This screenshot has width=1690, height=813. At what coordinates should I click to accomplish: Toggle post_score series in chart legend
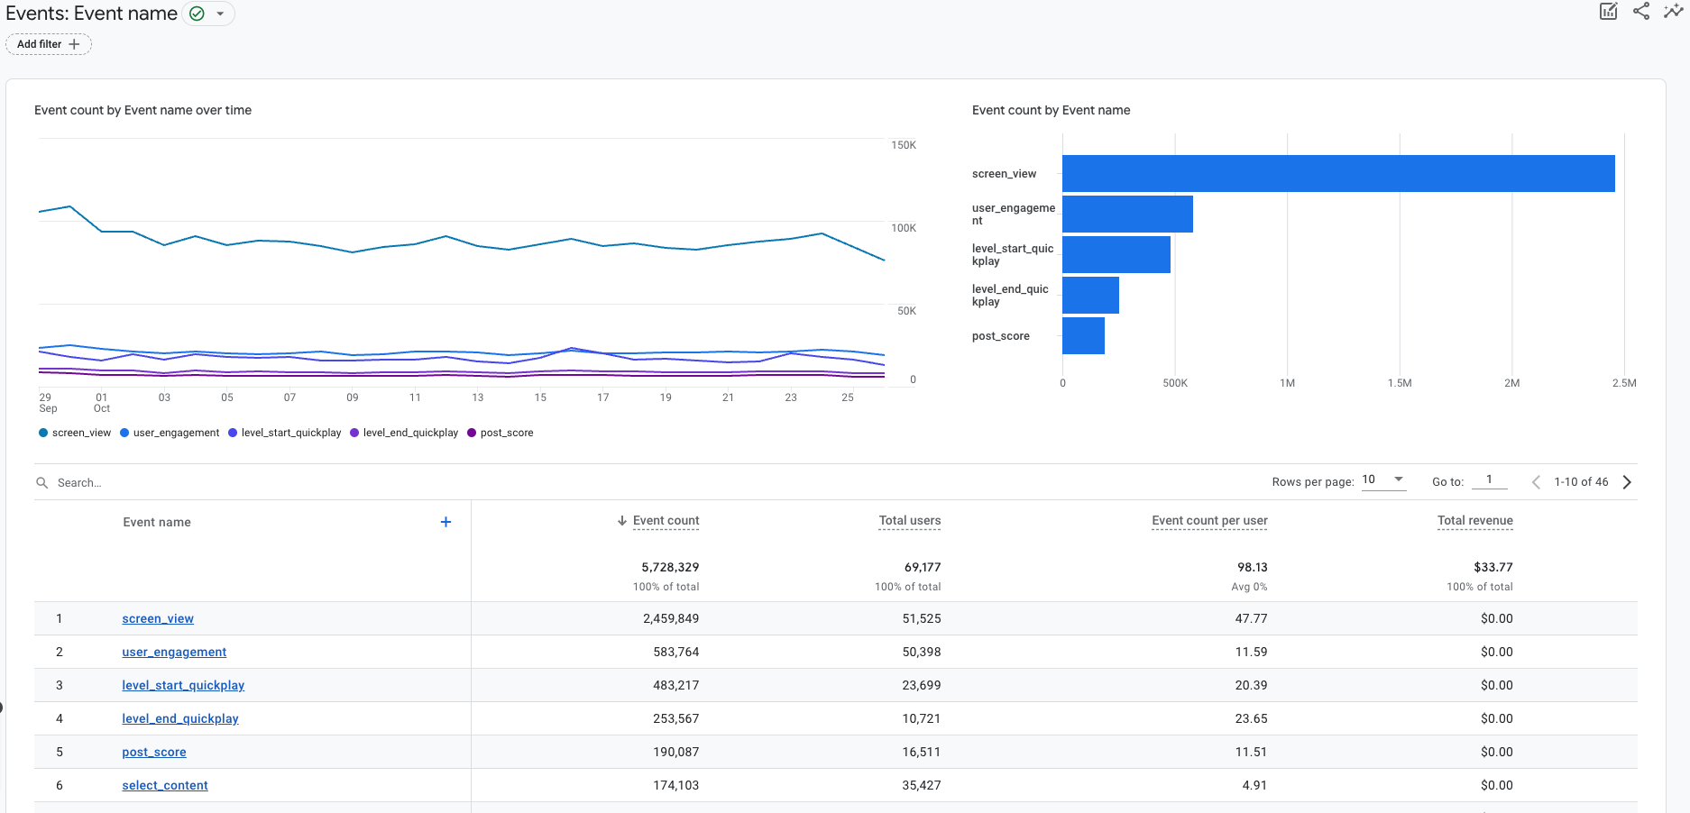pyautogui.click(x=501, y=433)
